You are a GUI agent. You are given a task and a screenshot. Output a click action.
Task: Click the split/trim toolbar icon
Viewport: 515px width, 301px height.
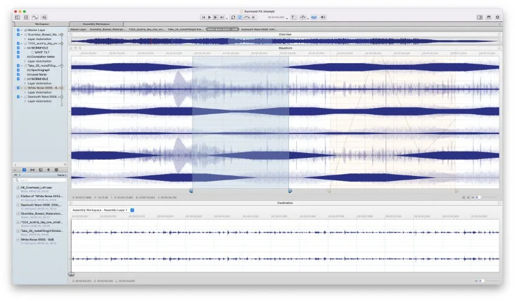click(303, 17)
